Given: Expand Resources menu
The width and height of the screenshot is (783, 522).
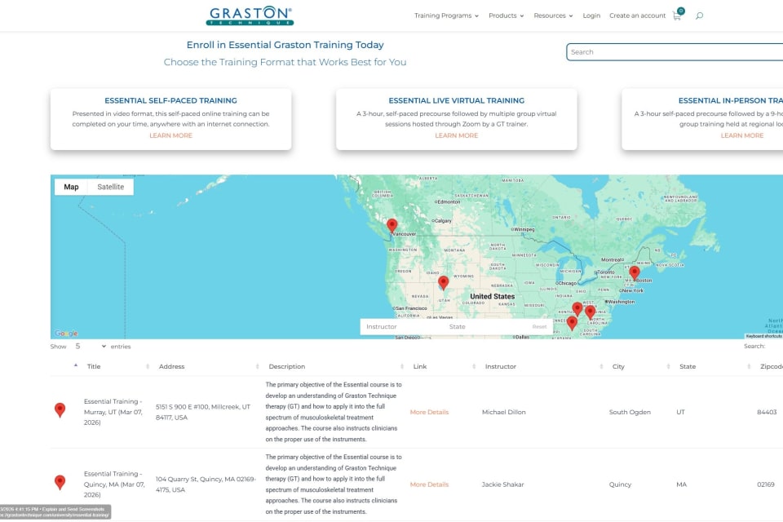Looking at the screenshot, I should 553,15.
